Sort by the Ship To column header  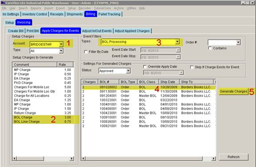(196, 82)
